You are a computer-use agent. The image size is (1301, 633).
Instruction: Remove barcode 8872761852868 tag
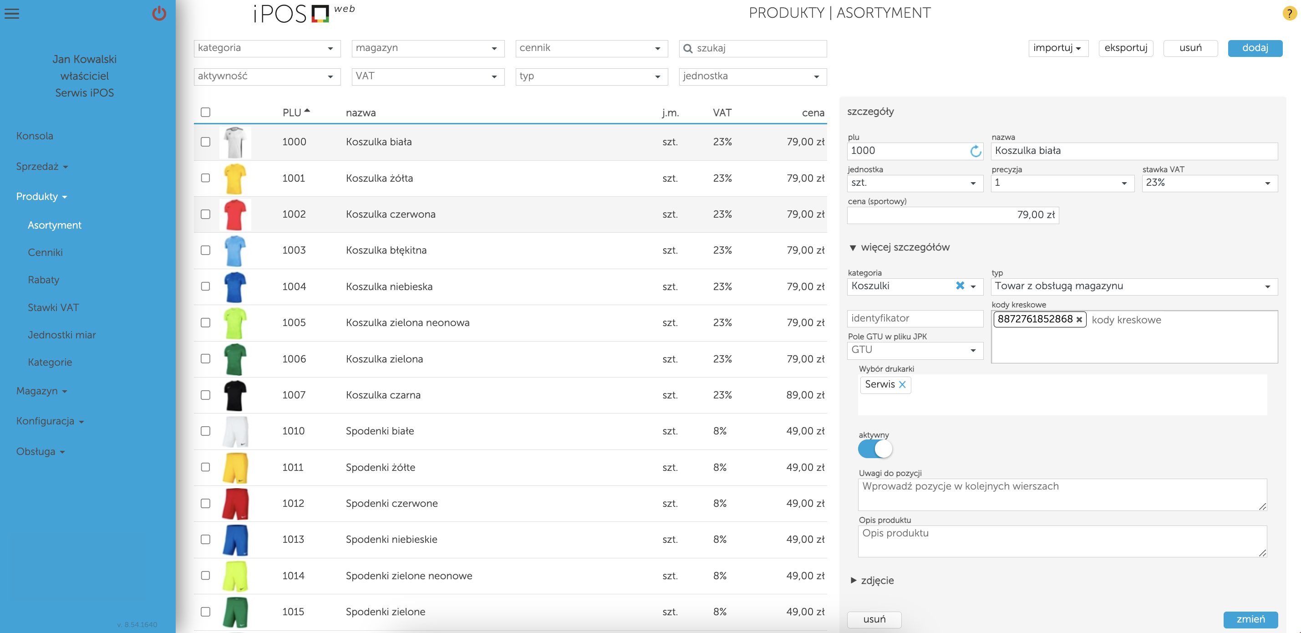(x=1079, y=320)
